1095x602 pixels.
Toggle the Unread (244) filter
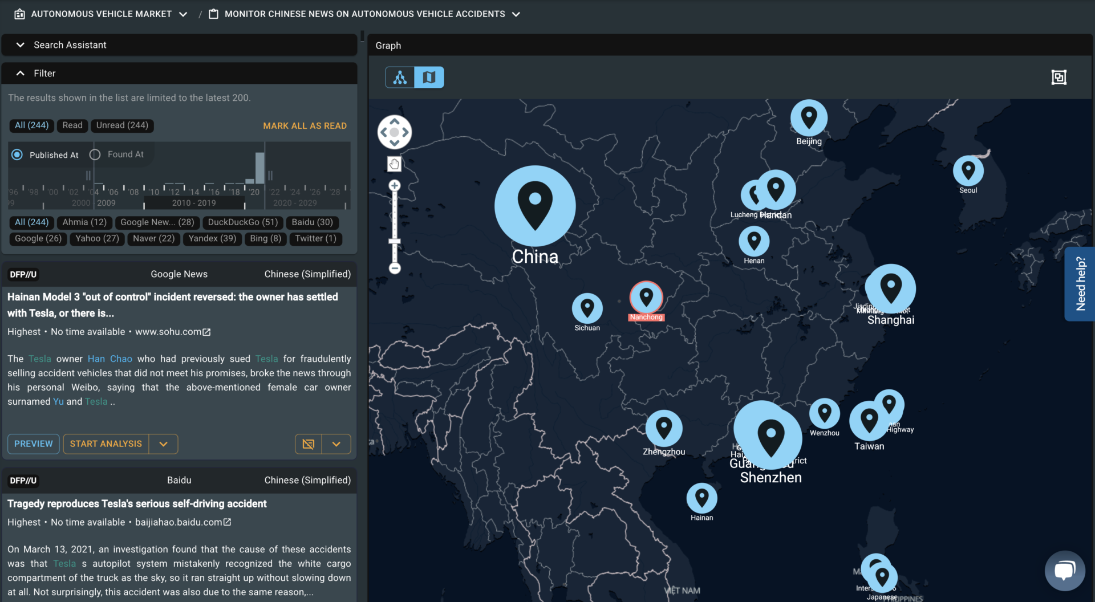pos(122,125)
